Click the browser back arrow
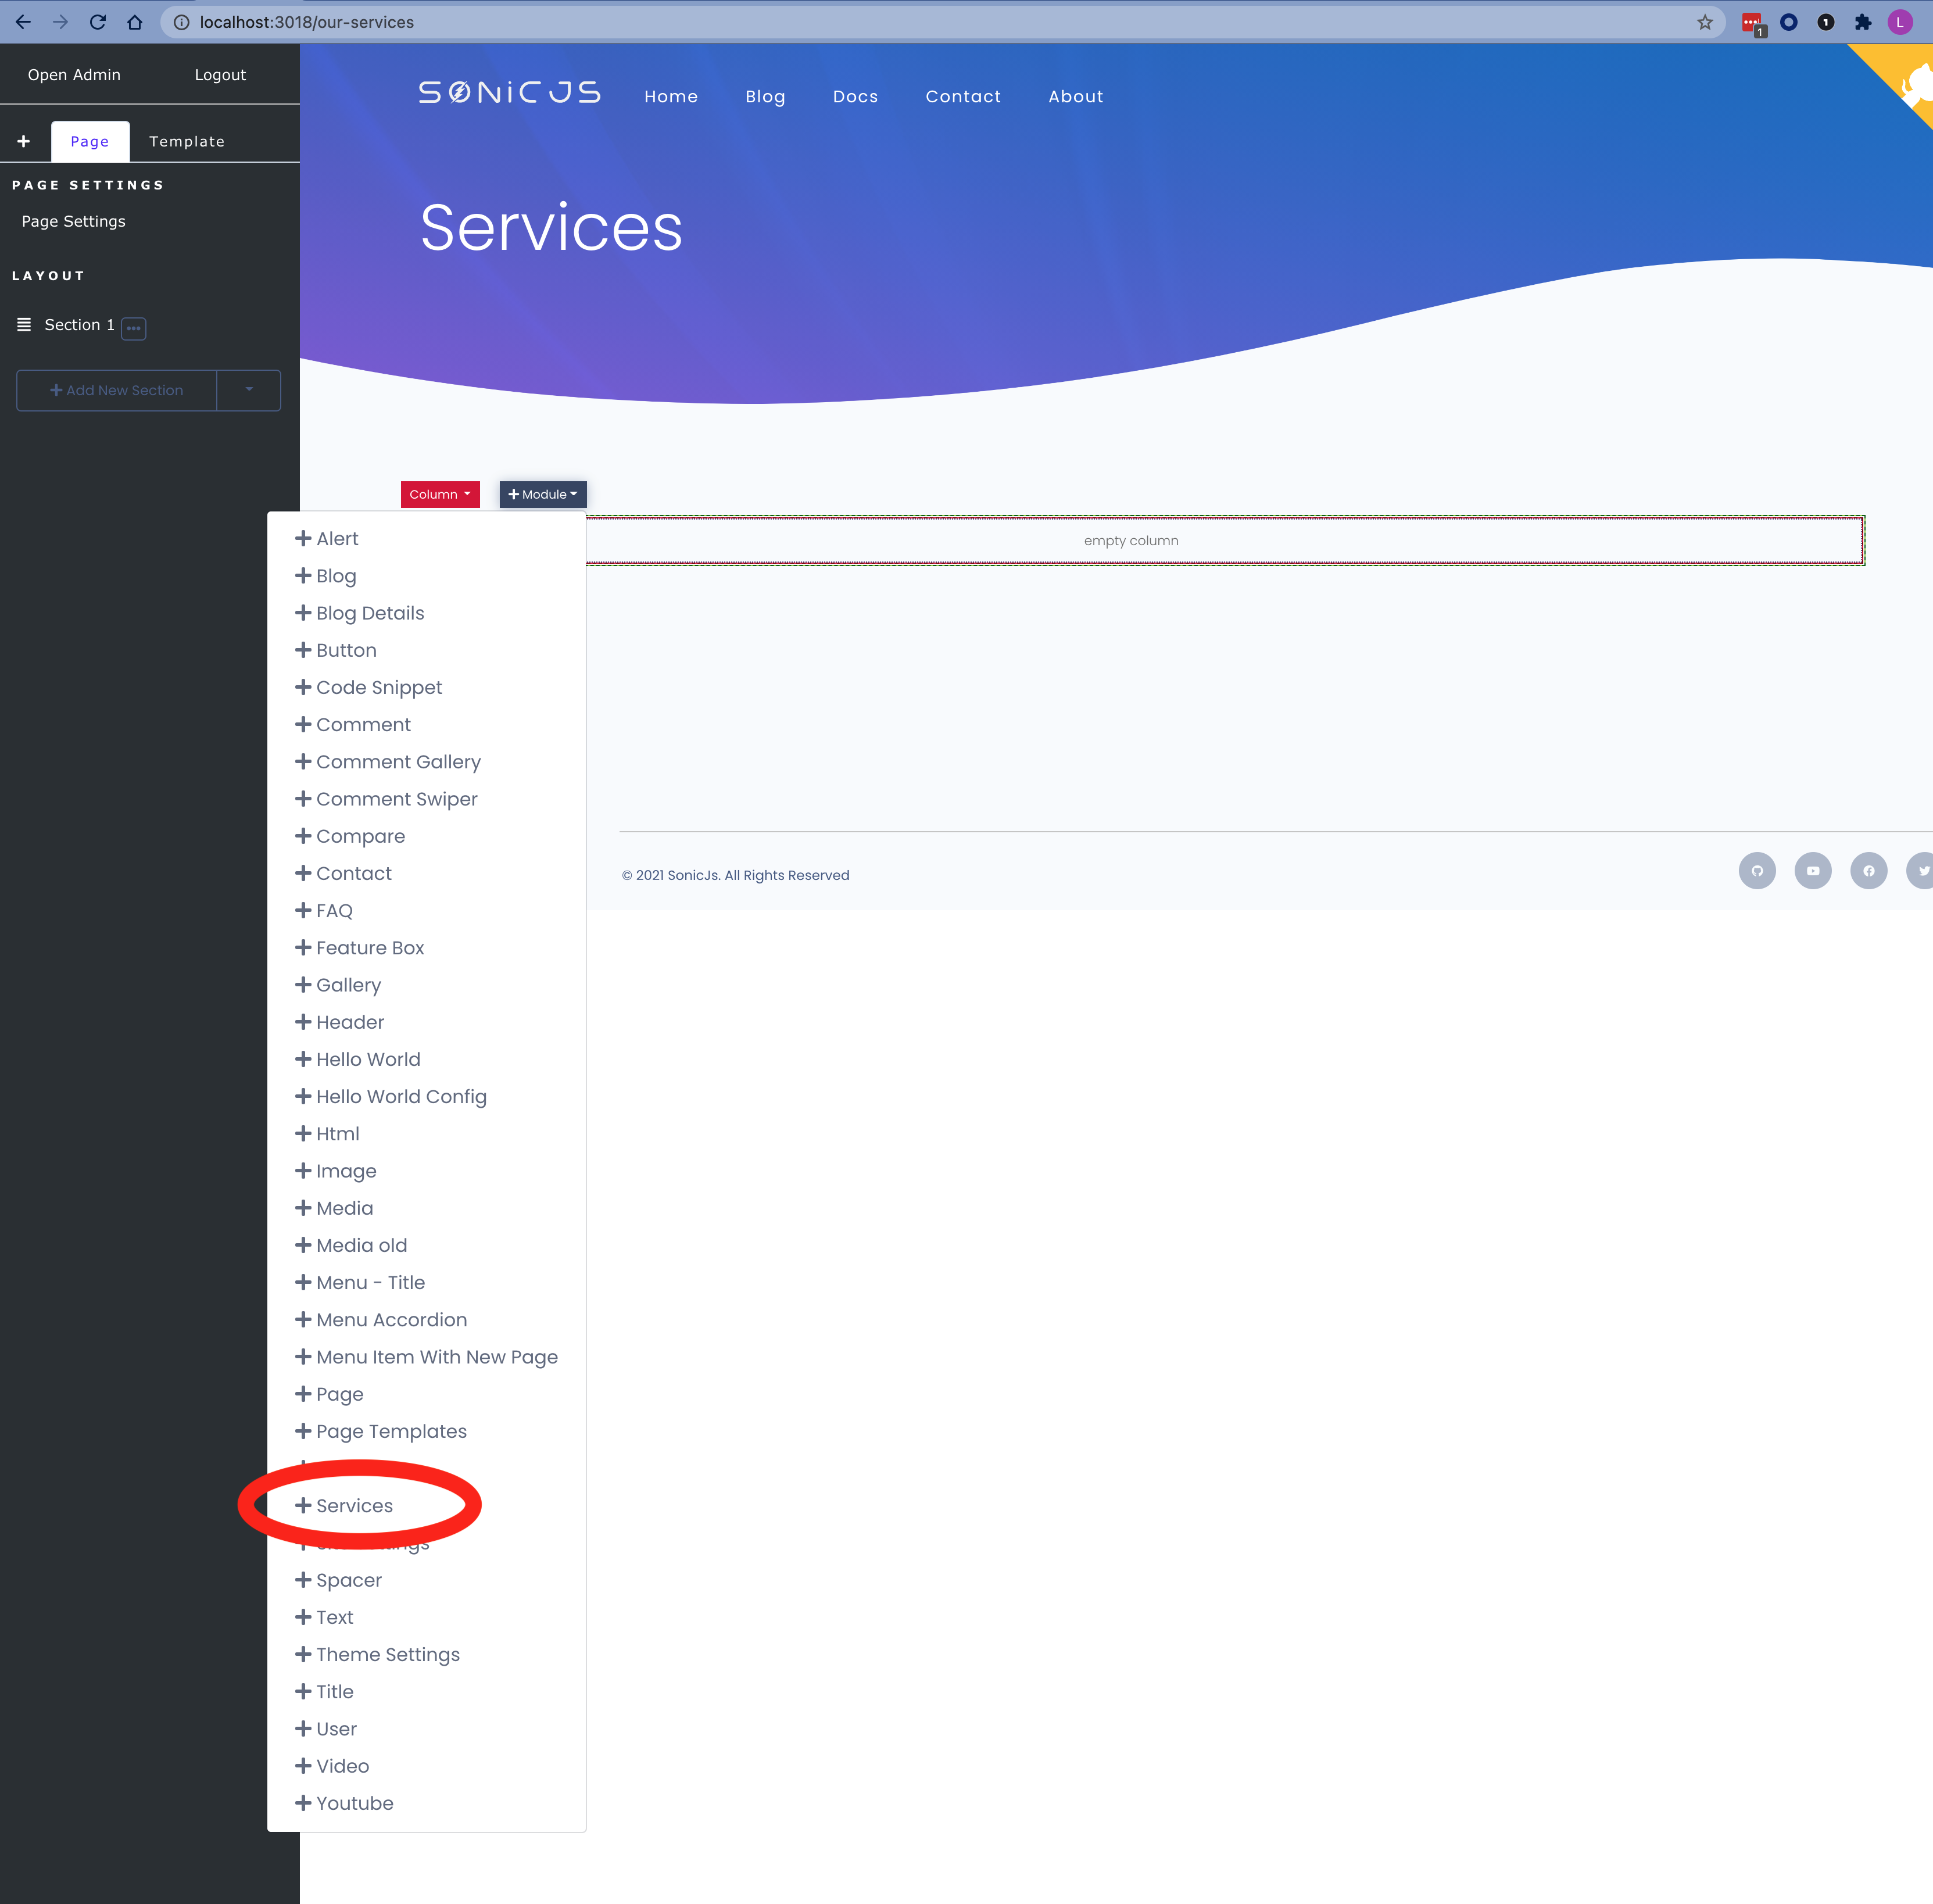The height and width of the screenshot is (1904, 1933). point(23,22)
